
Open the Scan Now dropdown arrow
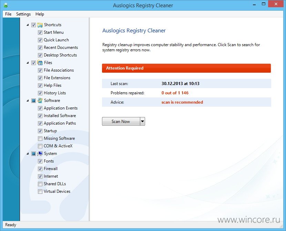tap(142, 121)
